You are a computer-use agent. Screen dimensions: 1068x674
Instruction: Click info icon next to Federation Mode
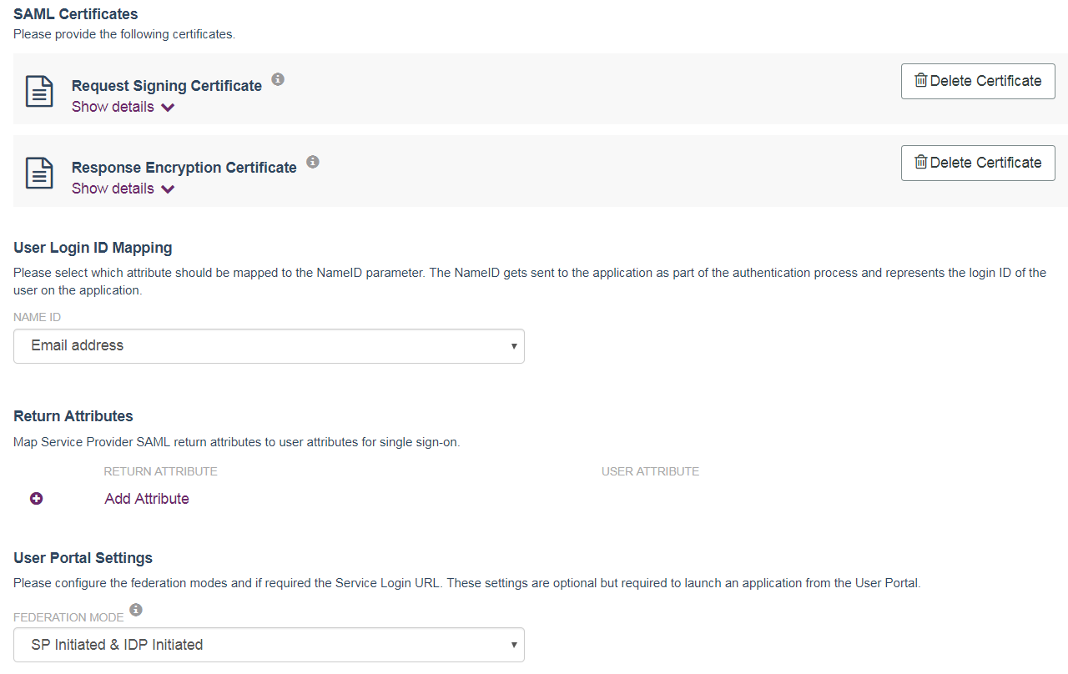[136, 611]
